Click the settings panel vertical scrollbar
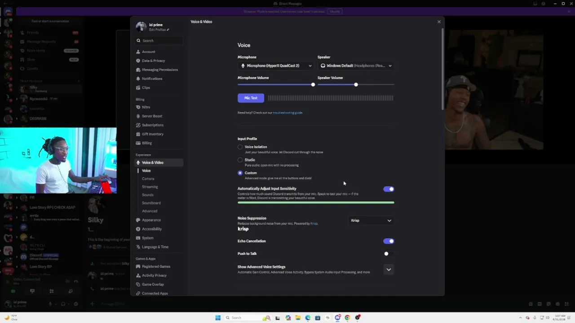 442,68
